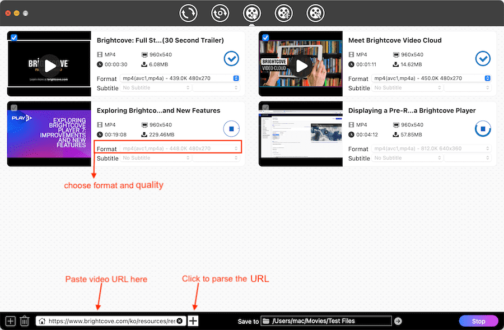Click file size '14.62MB' text
This screenshot has width=504, height=330.
412,64
